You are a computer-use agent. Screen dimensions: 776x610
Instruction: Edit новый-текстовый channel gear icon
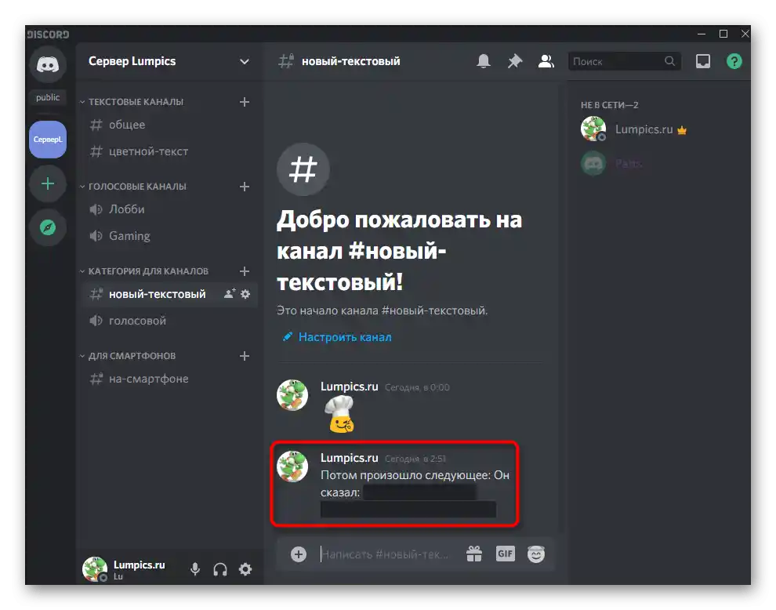coord(245,294)
